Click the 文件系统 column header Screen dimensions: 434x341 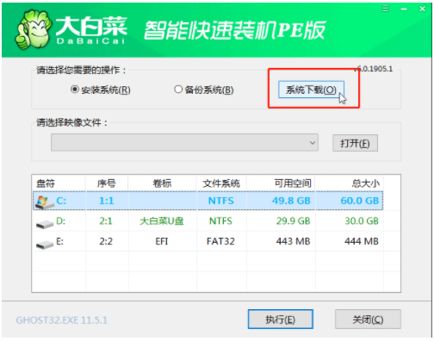pos(221,183)
